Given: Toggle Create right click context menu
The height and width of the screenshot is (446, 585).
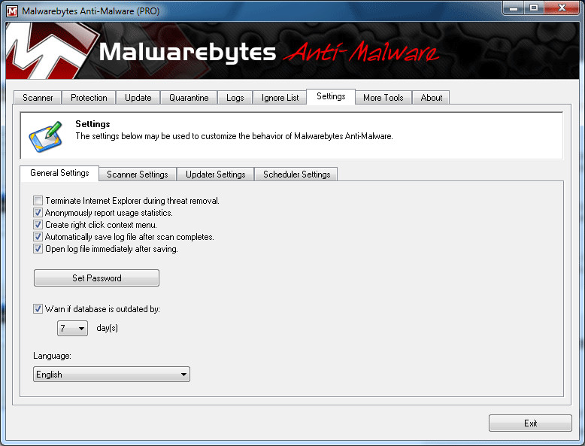Looking at the screenshot, I should point(38,225).
